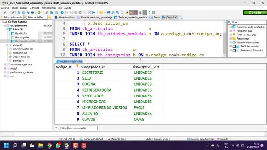Image resolution: width=267 pixels, height=150 pixels.
Task: Switch to the Datos tab
Action: click(x=155, y=17)
